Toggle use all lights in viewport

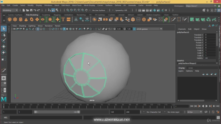coord(76,29)
